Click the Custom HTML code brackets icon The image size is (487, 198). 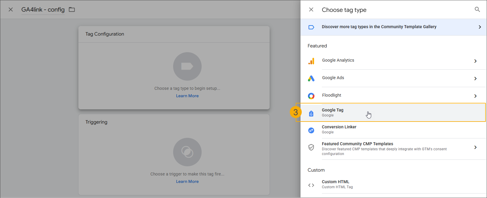pos(311,185)
